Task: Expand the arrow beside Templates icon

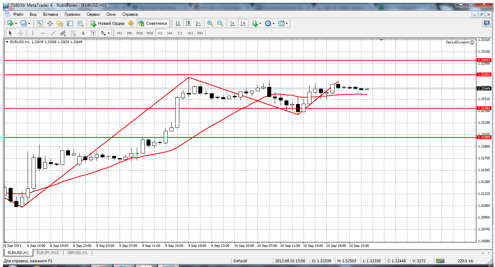Action: (287, 23)
